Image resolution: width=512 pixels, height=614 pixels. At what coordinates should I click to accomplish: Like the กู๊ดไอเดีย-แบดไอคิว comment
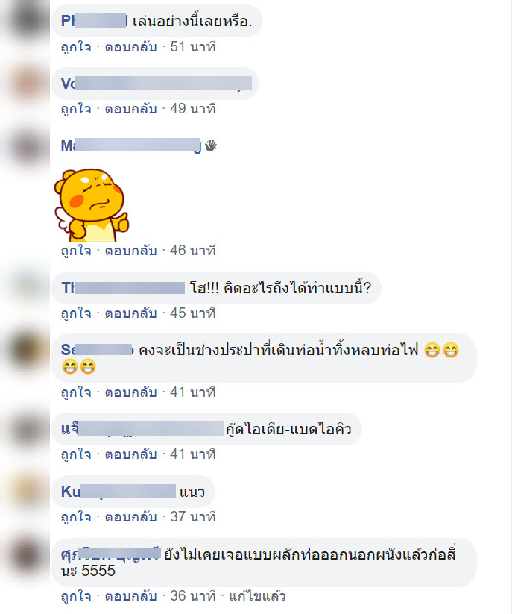pos(76,454)
